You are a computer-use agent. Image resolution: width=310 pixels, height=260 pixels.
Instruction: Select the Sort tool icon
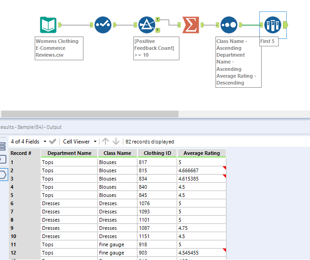[228, 25]
